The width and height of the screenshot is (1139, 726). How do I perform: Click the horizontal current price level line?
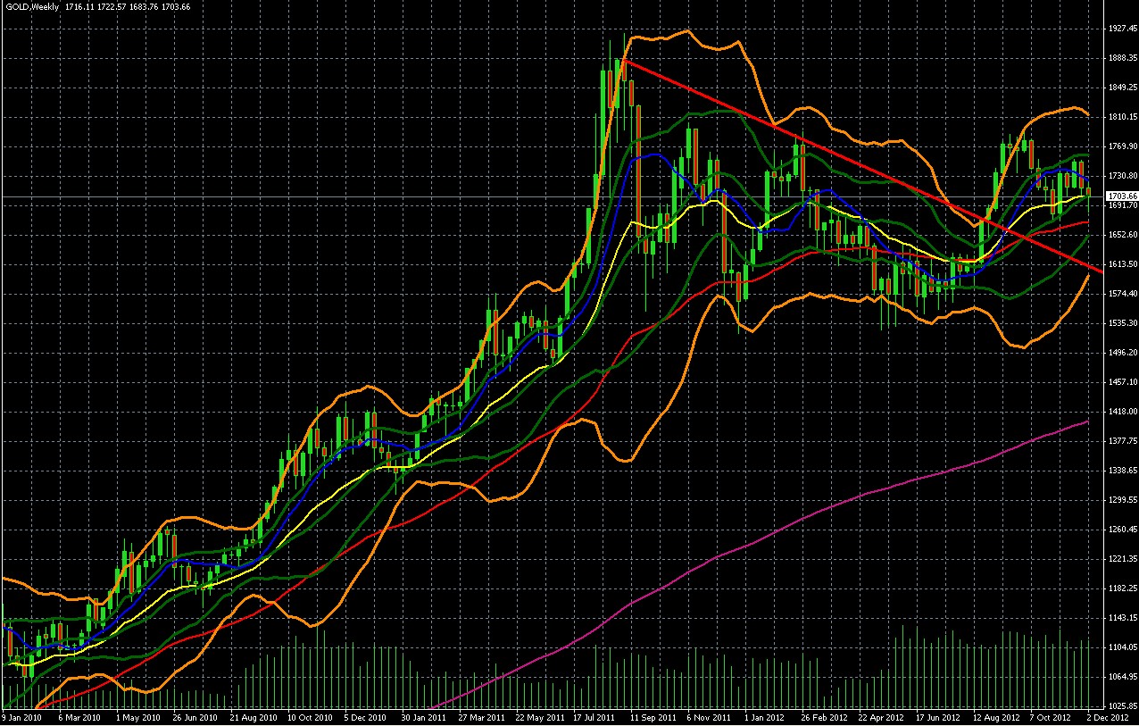[x=268, y=196]
